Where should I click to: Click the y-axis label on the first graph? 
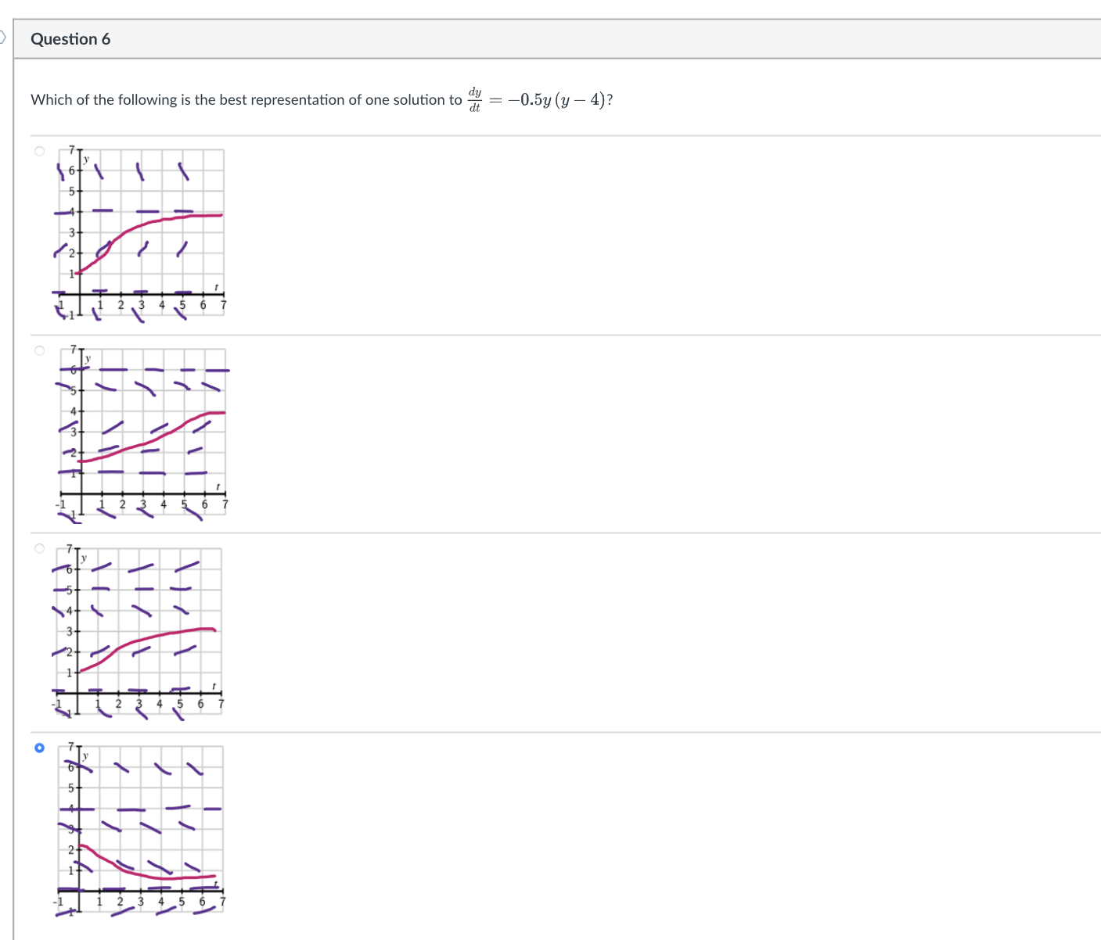(x=86, y=160)
